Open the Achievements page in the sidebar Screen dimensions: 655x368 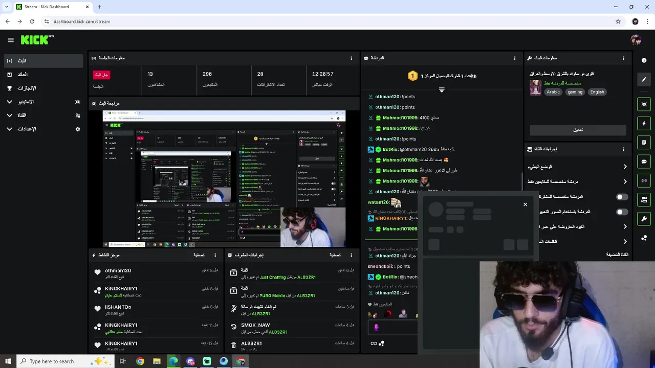tap(43, 88)
